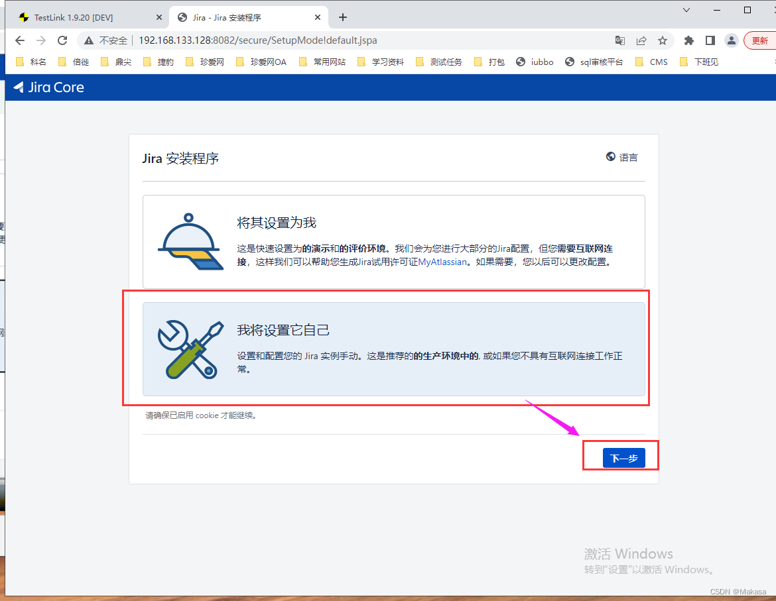Close the Jira 安装程序 tab
The width and height of the screenshot is (776, 601).
pyautogui.click(x=318, y=17)
